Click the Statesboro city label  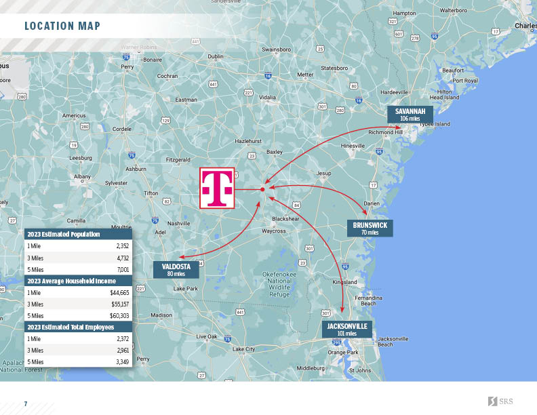coord(334,68)
